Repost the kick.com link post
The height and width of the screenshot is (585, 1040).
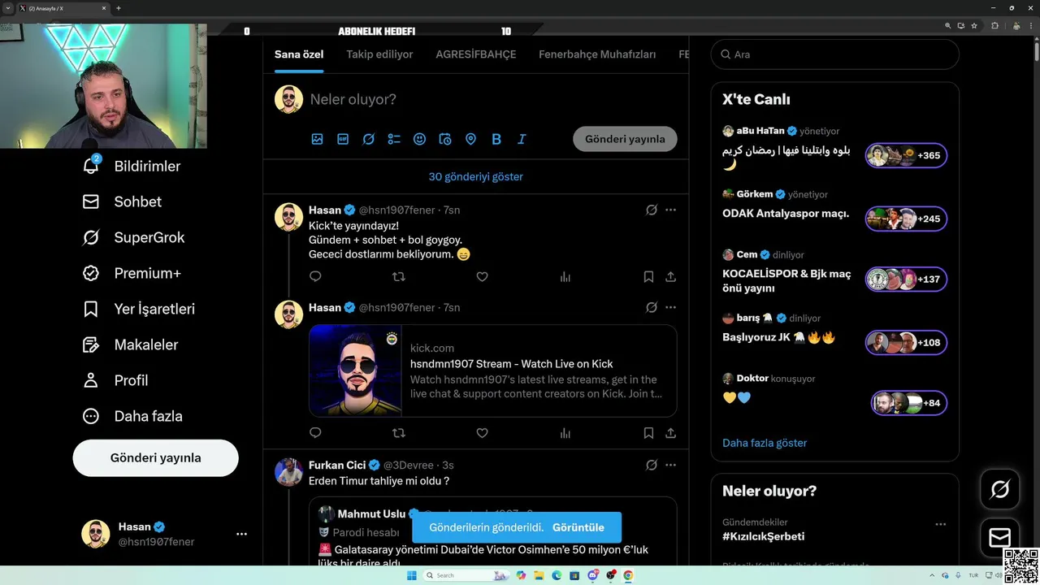pos(398,433)
